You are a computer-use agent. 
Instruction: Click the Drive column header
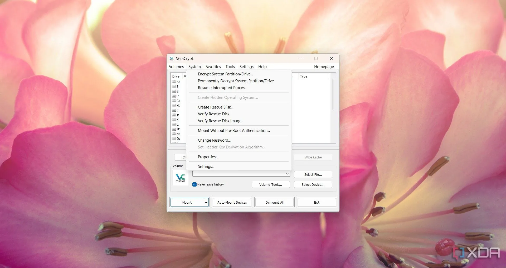pos(176,76)
